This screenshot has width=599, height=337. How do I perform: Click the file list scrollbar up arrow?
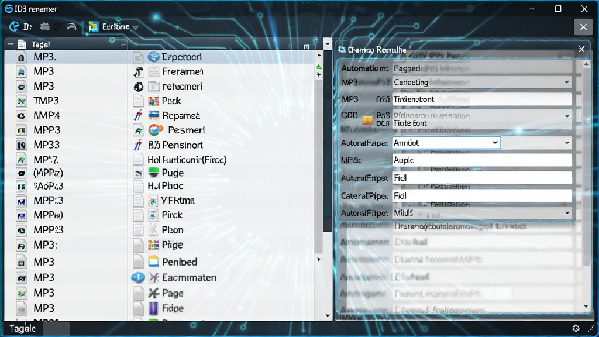[x=328, y=44]
